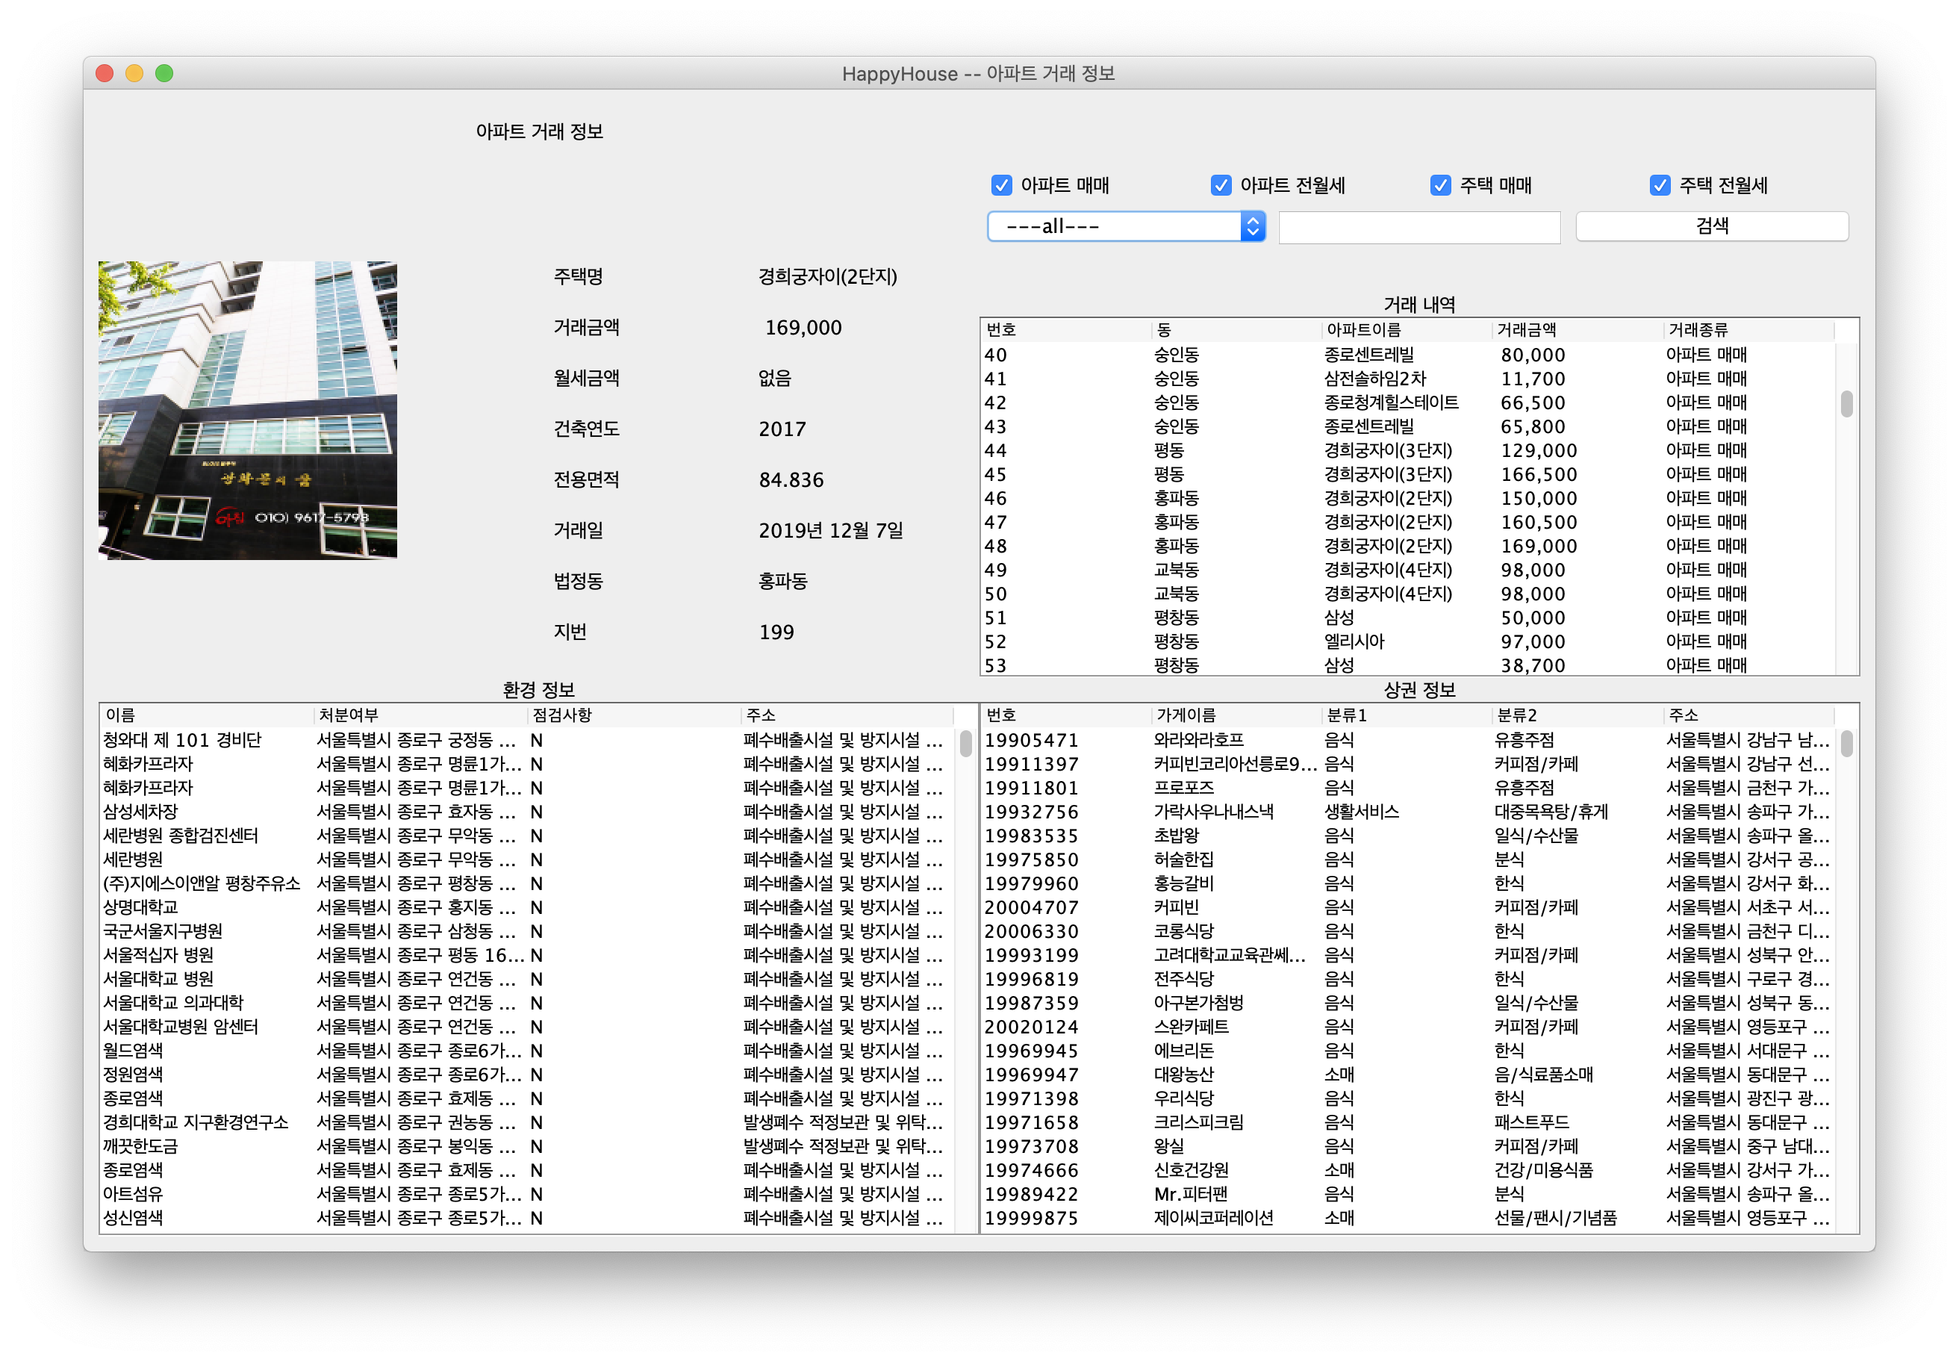Open the ---all--- dropdown
The width and height of the screenshot is (1959, 1362).
click(x=1113, y=226)
